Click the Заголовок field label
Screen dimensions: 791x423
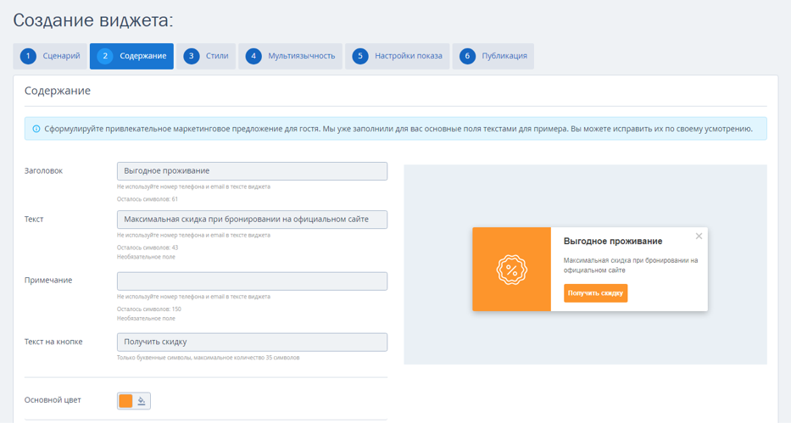click(43, 171)
